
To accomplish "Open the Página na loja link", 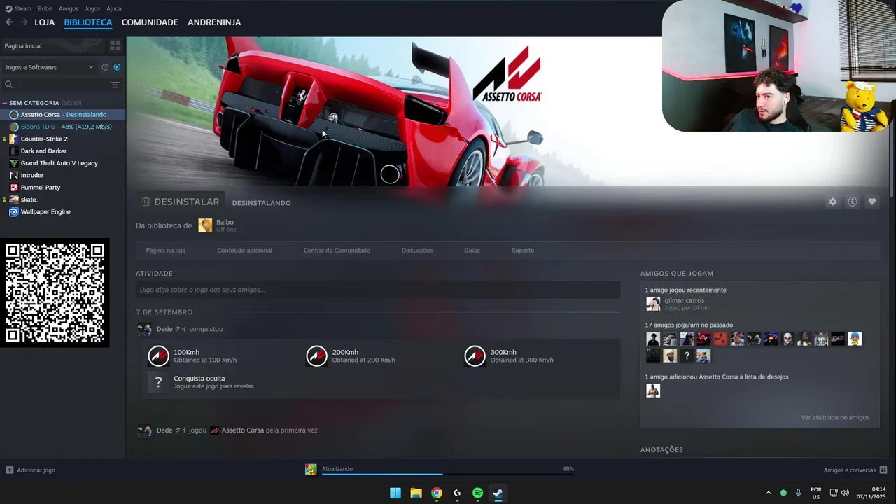I will coord(166,250).
